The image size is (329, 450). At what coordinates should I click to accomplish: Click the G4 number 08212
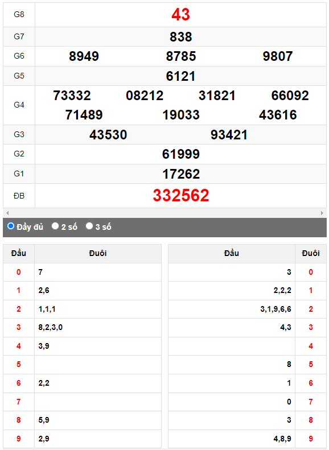coord(145,96)
